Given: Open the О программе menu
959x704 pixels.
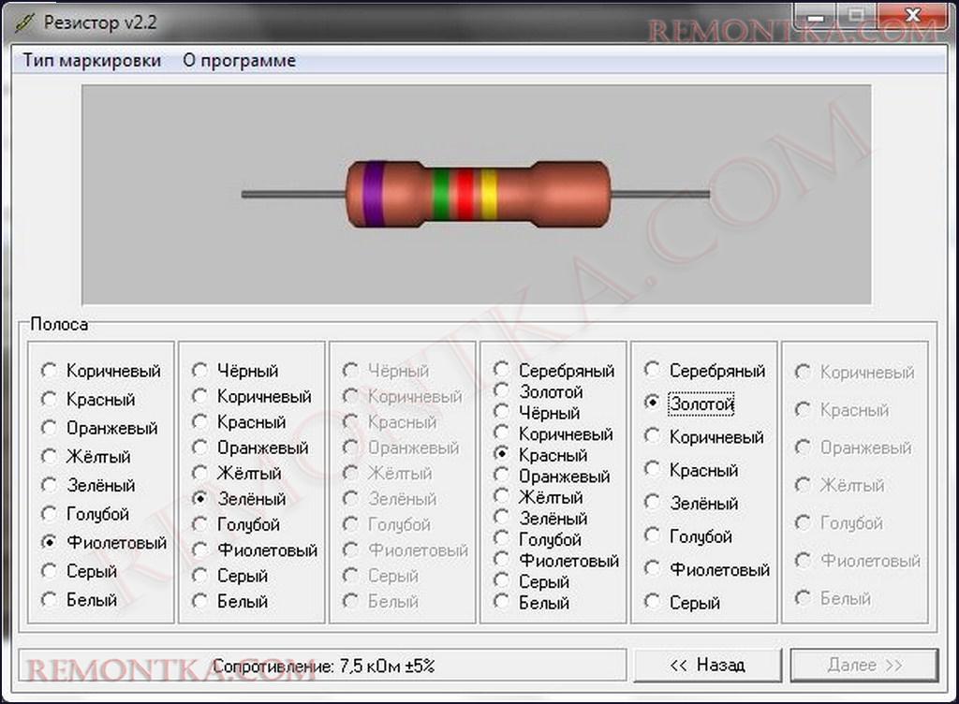Looking at the screenshot, I should tap(239, 61).
